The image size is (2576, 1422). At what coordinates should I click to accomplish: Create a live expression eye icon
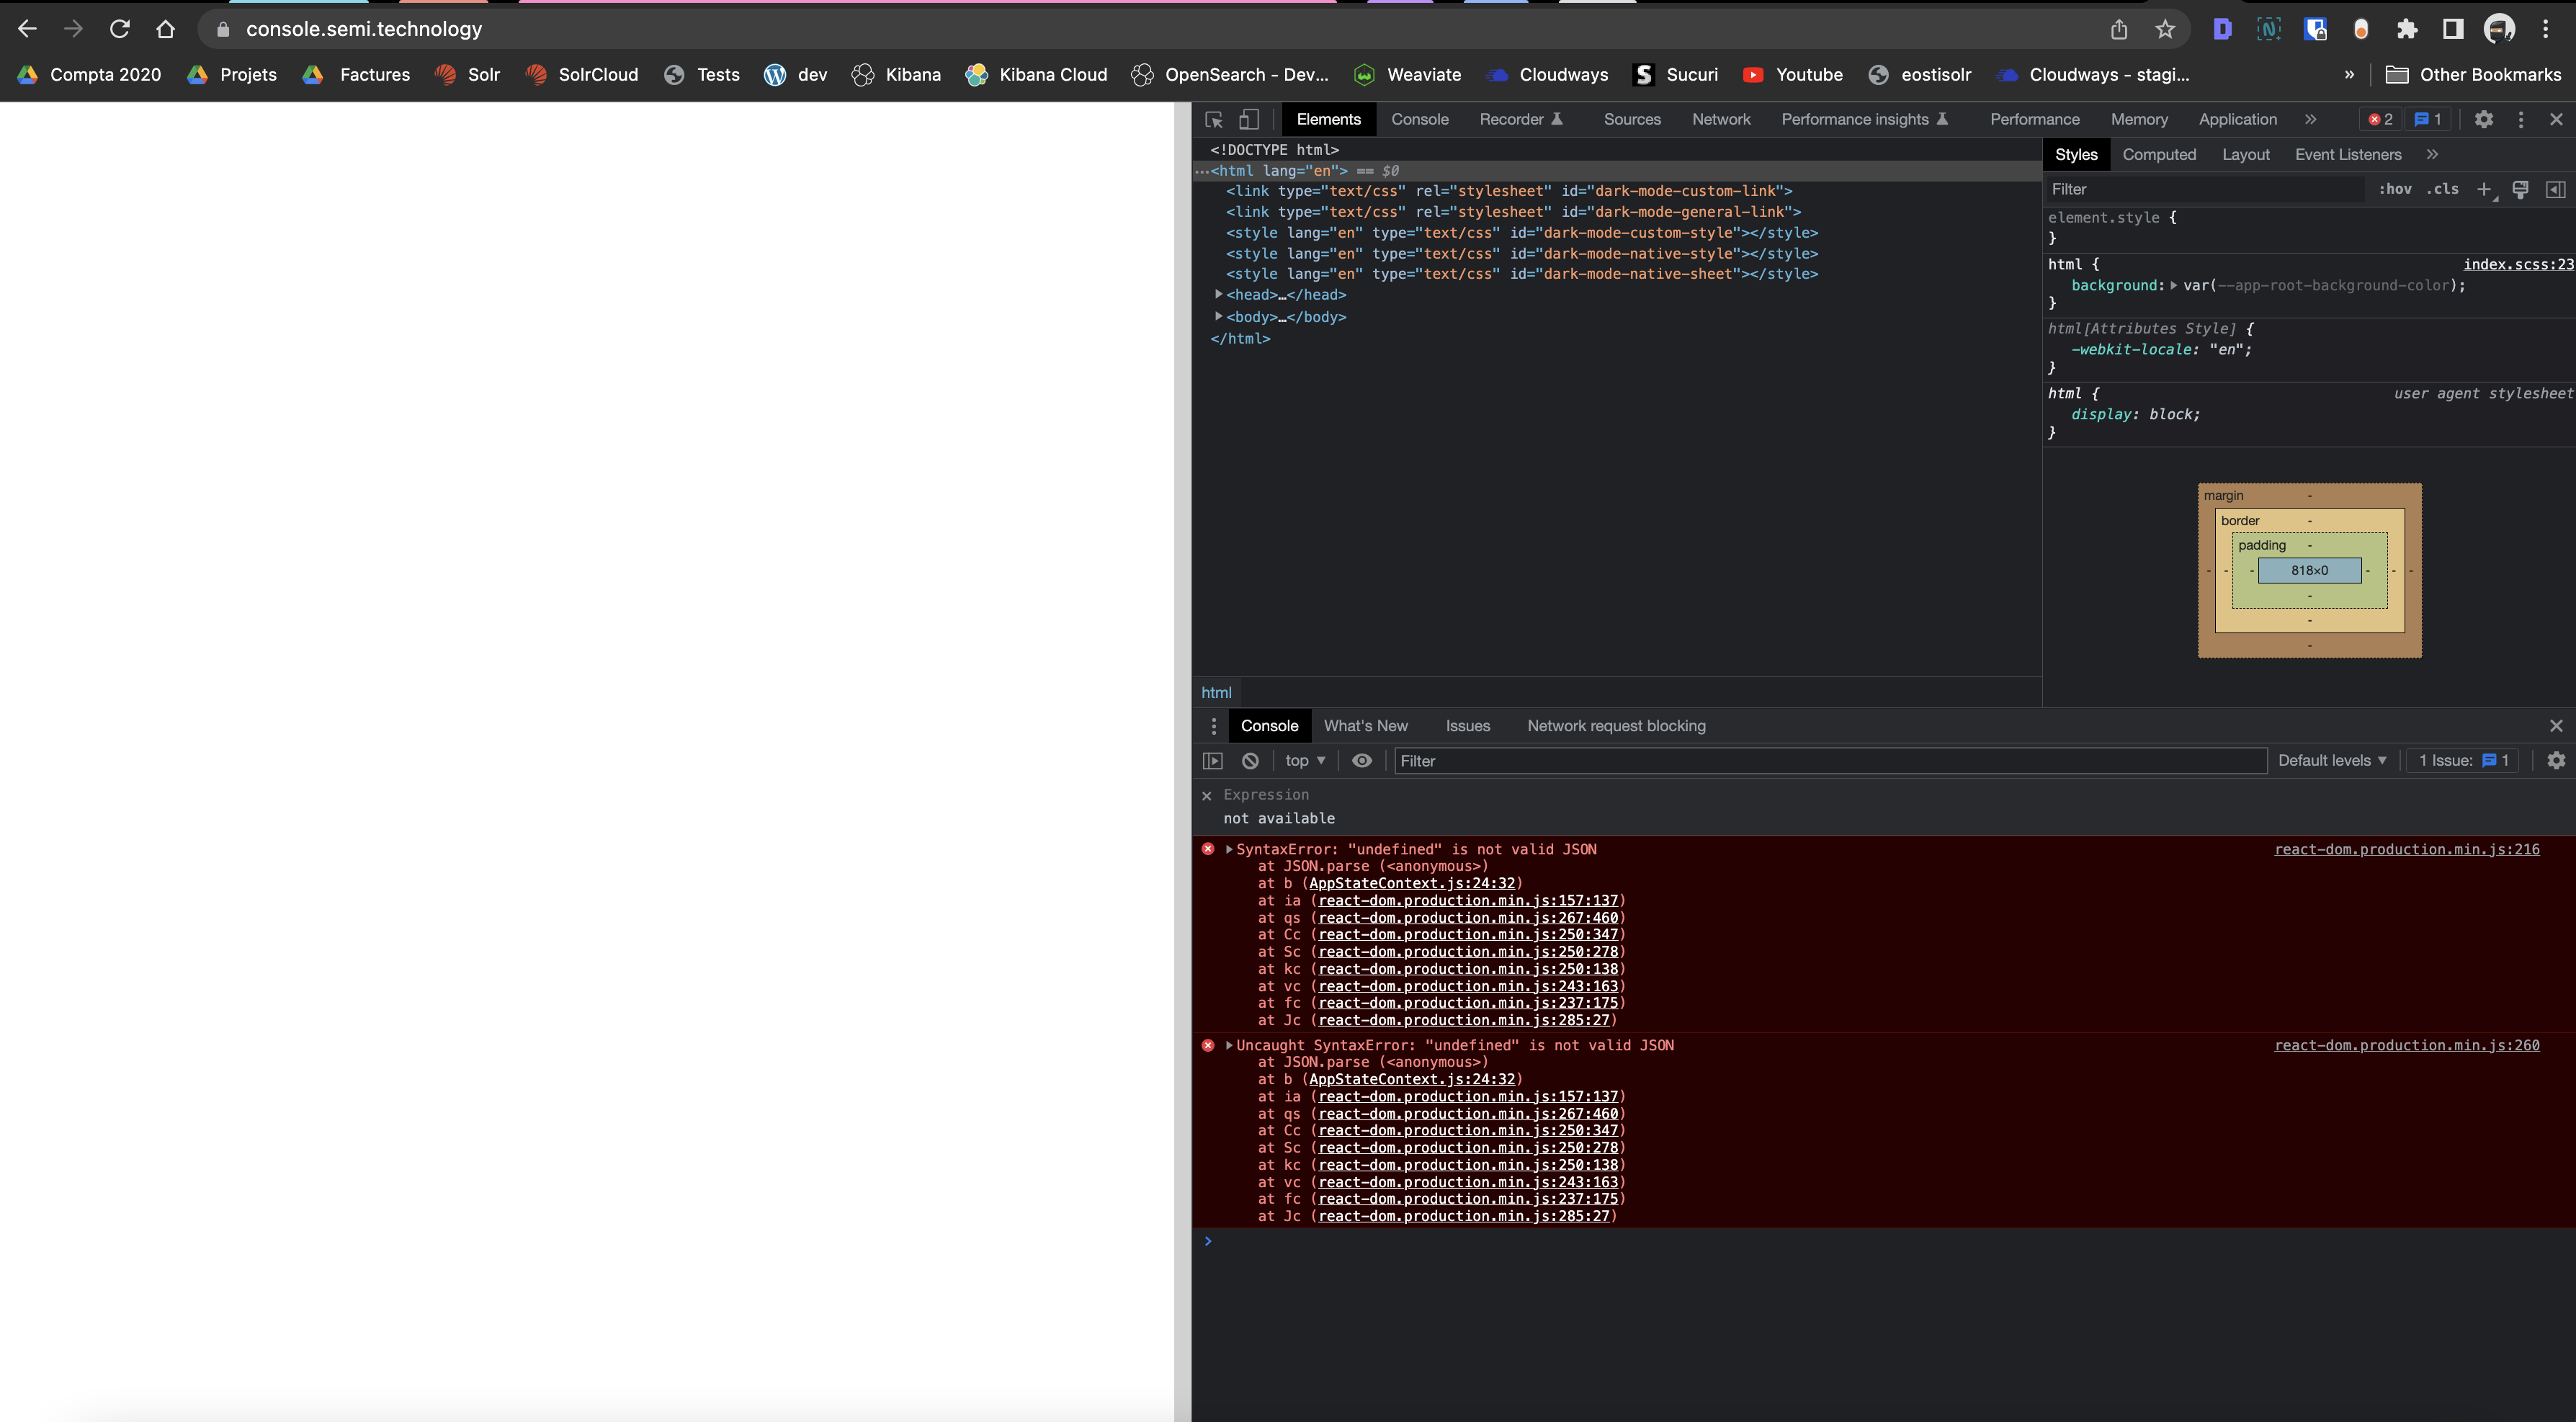(1362, 760)
